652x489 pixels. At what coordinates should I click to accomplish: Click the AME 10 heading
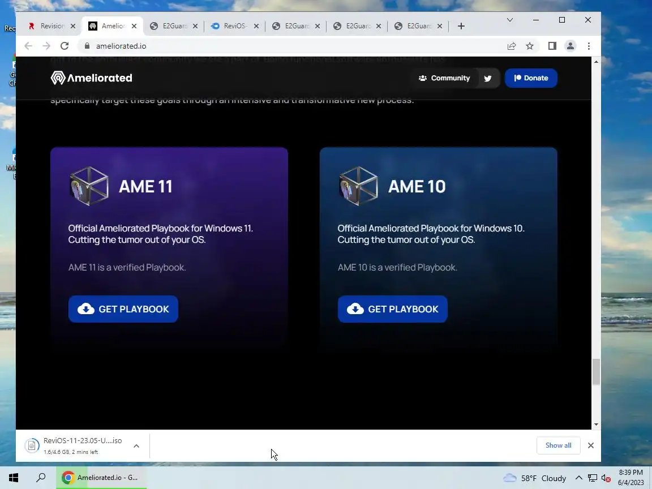tap(417, 186)
